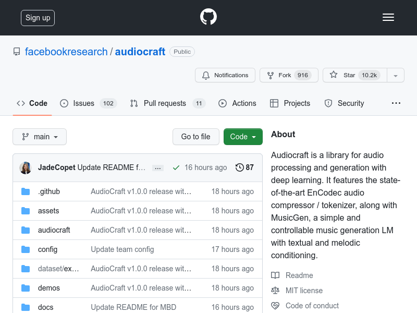Viewport: 417px width, 313px height.
Task: Open the Security tab
Action: pyautogui.click(x=344, y=103)
